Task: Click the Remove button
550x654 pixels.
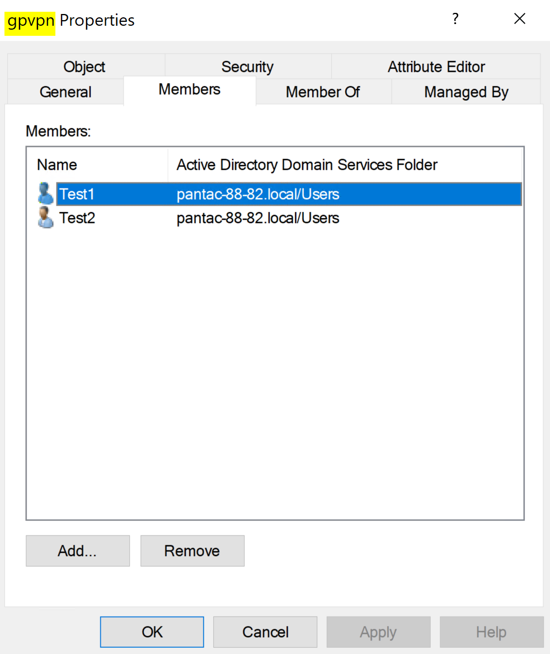Action: click(x=192, y=551)
